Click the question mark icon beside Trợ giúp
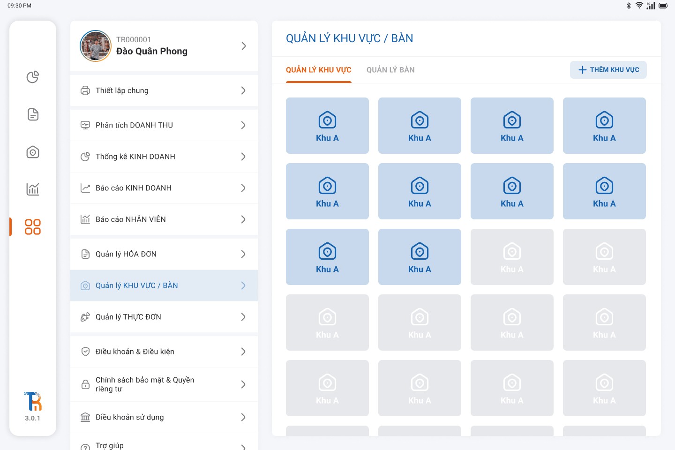The height and width of the screenshot is (450, 675). point(85,447)
